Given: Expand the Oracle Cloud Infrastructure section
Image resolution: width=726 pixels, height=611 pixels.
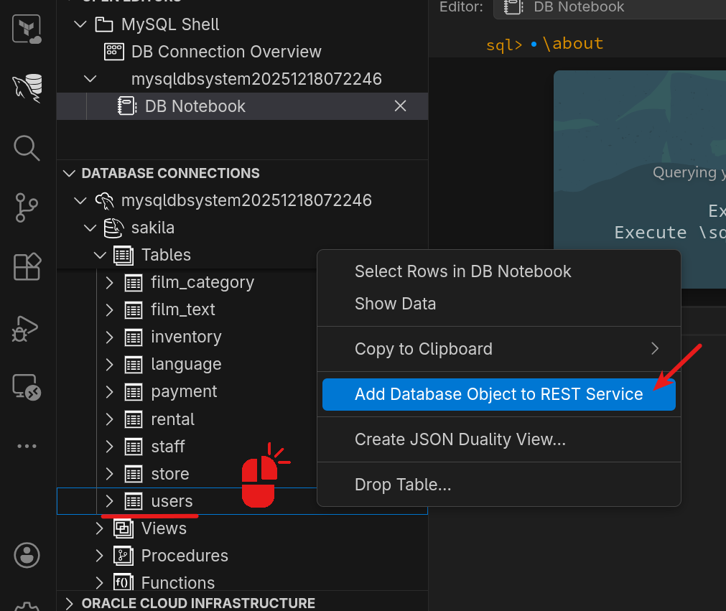Looking at the screenshot, I should (x=70, y=603).
